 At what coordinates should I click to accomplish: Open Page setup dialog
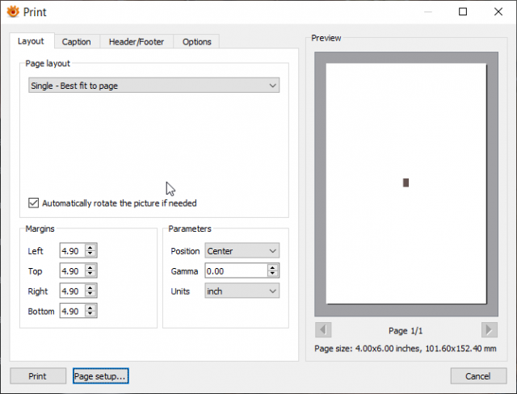point(100,376)
